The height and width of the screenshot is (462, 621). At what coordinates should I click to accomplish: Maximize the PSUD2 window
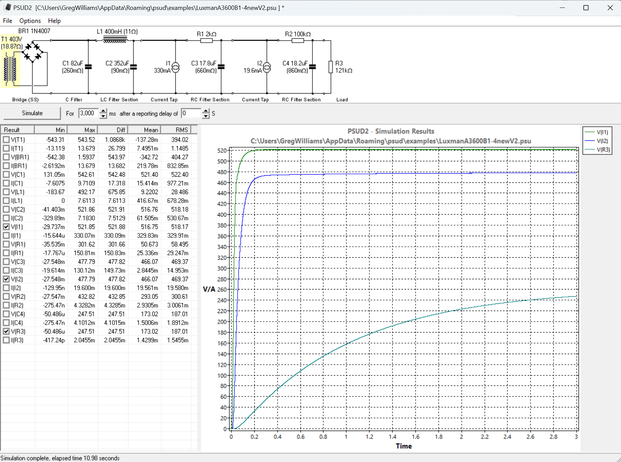(x=586, y=8)
